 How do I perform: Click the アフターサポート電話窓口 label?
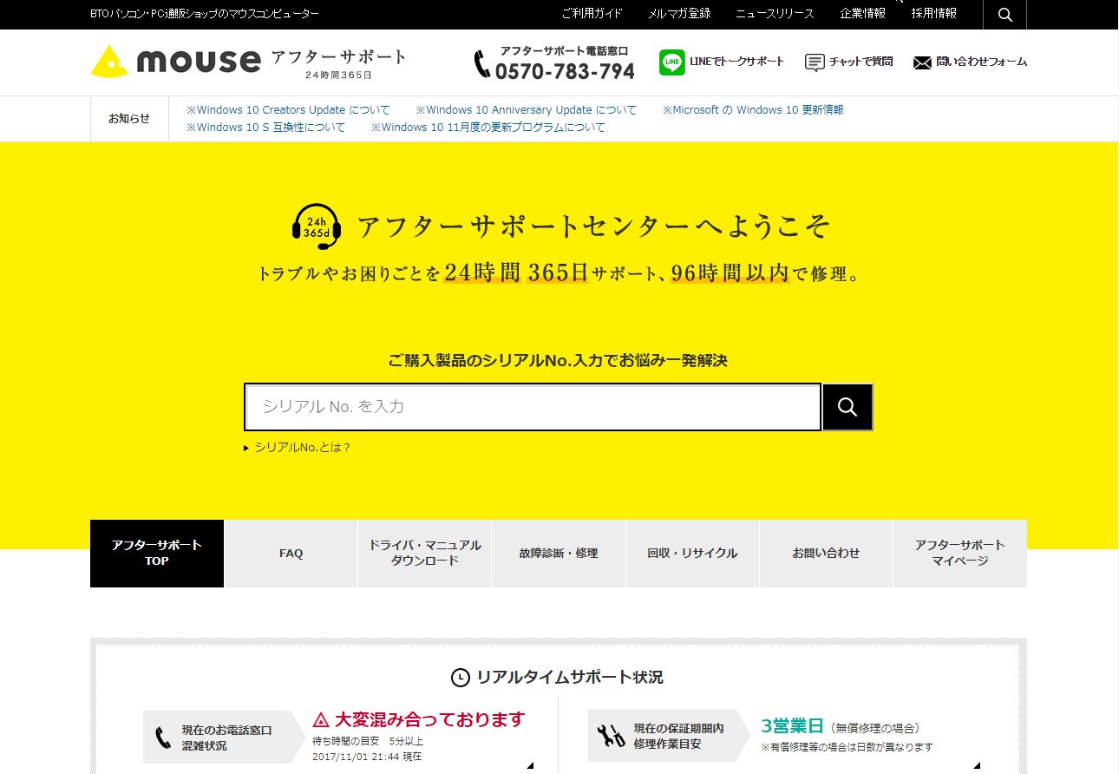[x=564, y=51]
